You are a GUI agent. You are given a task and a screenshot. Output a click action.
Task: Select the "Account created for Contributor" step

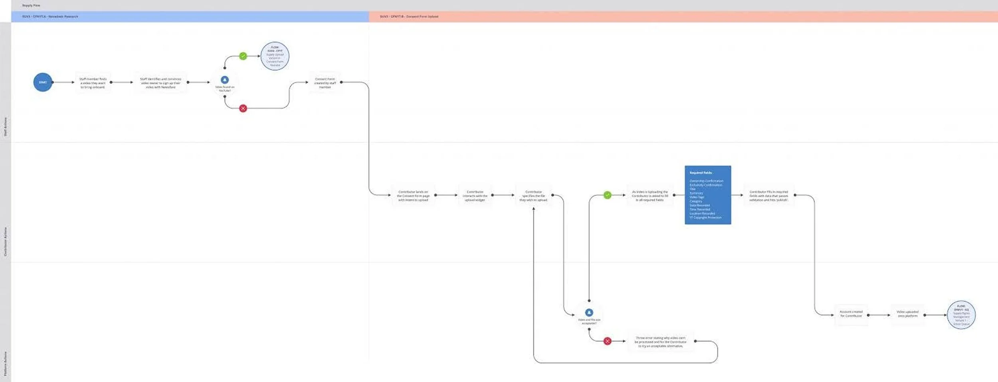[851, 314]
